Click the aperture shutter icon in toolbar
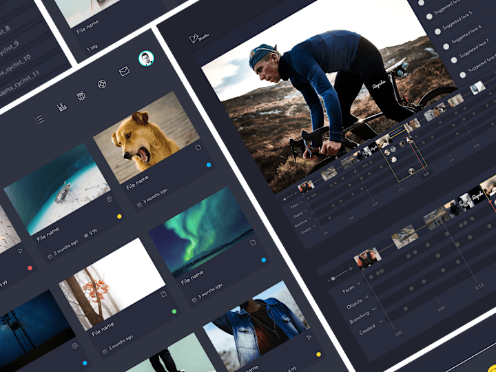496x372 pixels. (x=102, y=84)
